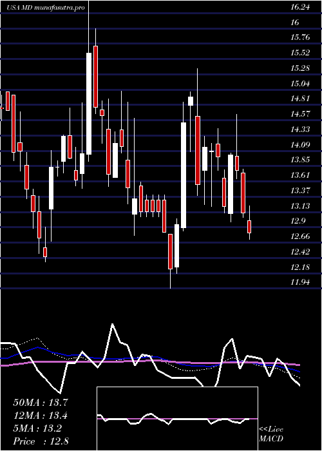This screenshot has width=322, height=451.
Task: Click the 'USA MD munafasutra.pro' title text
Action: tap(46, 8)
